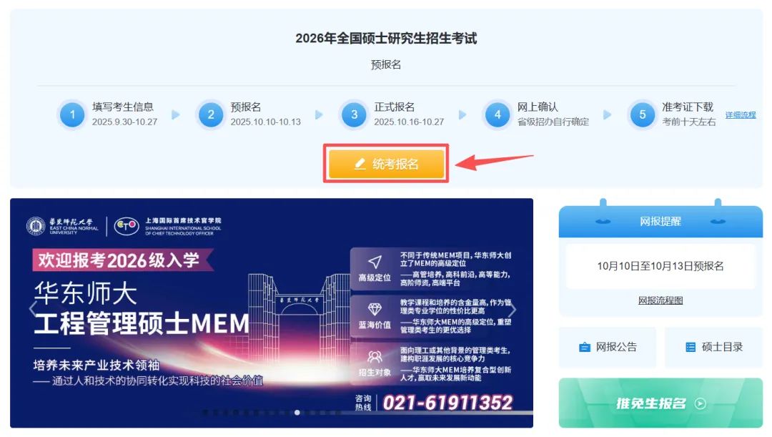Click the step 5 准考证下载 circle

click(642, 114)
